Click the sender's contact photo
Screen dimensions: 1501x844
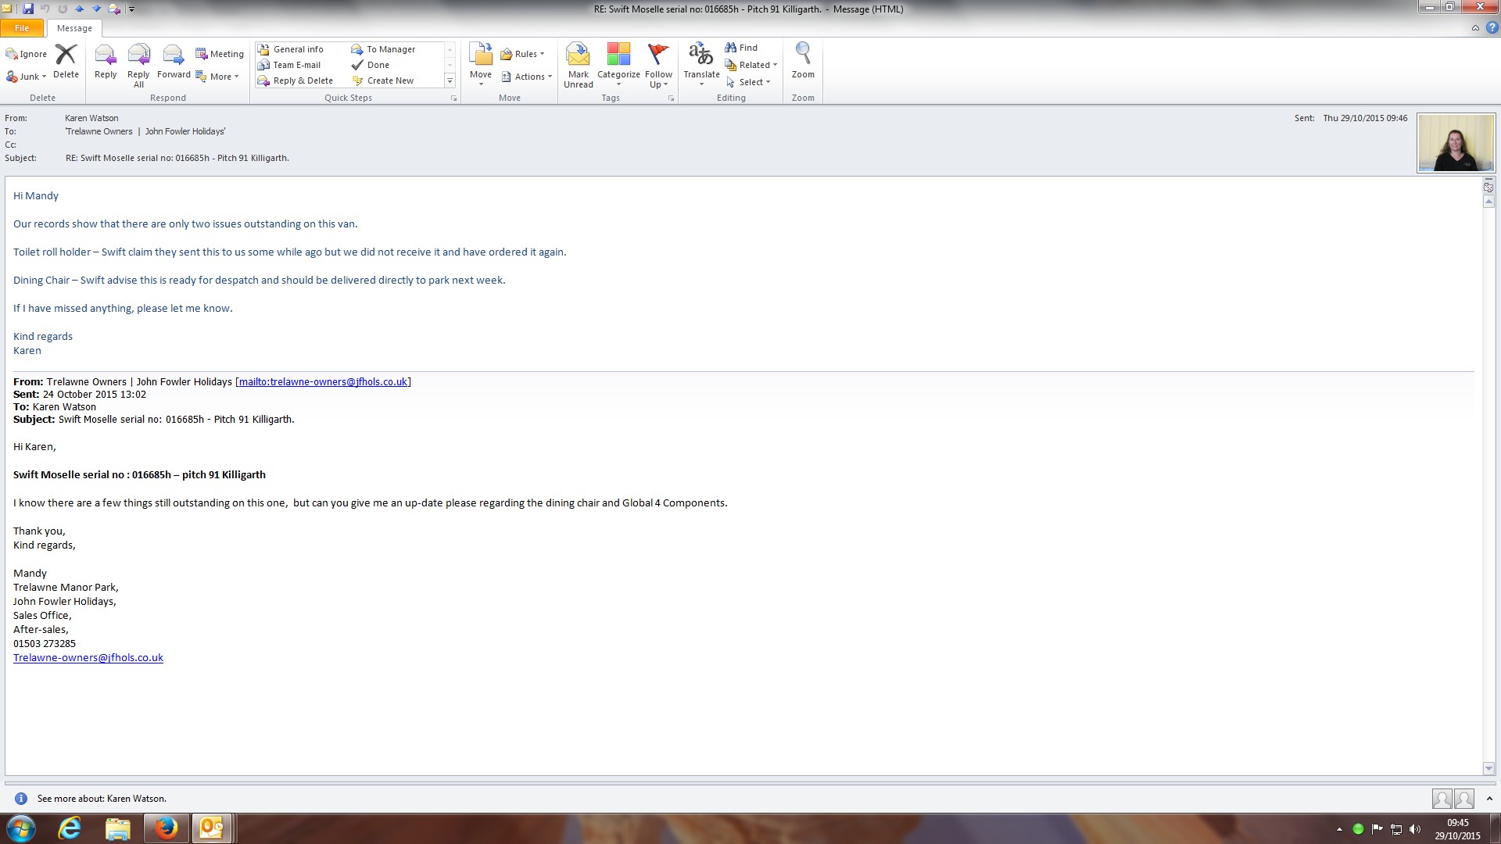click(1456, 143)
